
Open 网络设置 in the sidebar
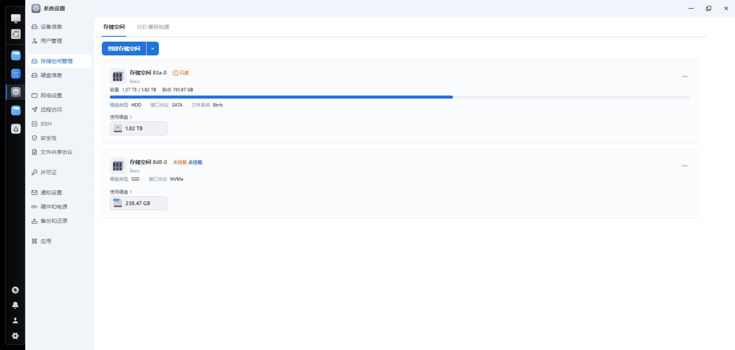(x=51, y=96)
